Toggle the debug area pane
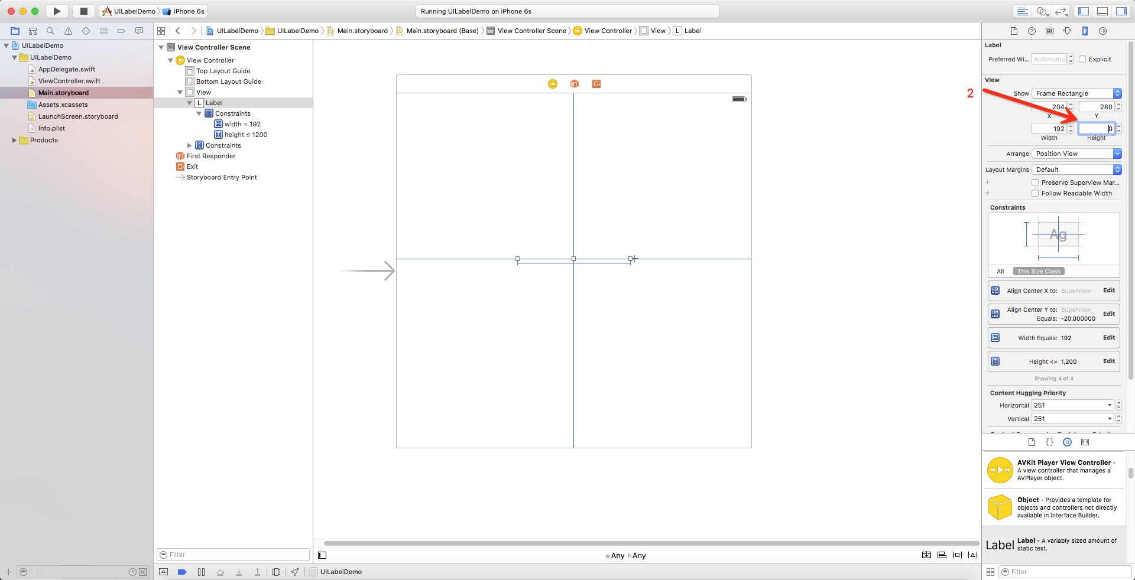The height and width of the screenshot is (580, 1135). (x=1102, y=11)
